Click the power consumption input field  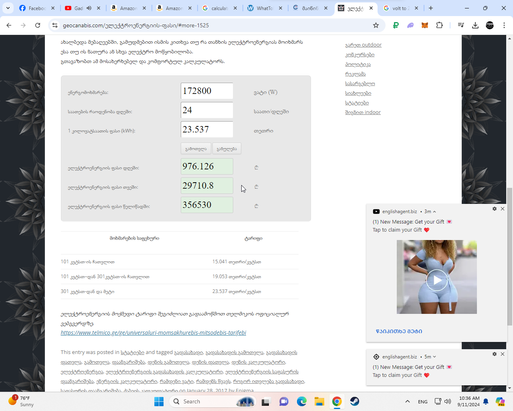(x=207, y=91)
